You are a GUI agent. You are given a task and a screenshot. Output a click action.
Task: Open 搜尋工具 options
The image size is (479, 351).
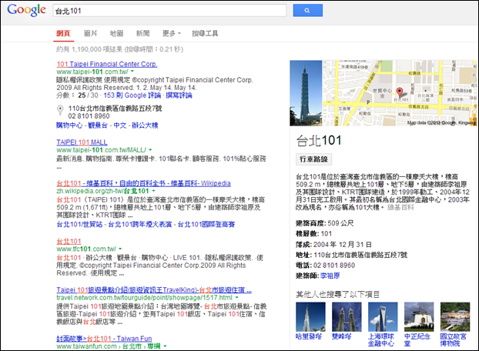click(x=205, y=33)
